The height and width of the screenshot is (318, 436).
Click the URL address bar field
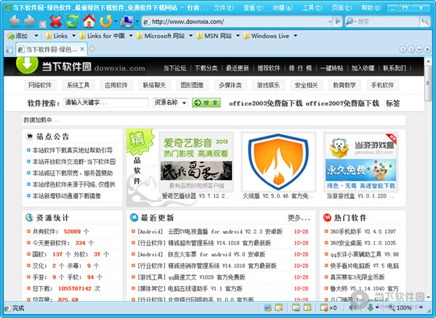(236, 21)
